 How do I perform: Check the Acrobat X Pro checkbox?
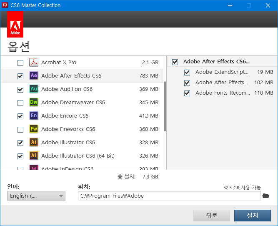(x=20, y=63)
